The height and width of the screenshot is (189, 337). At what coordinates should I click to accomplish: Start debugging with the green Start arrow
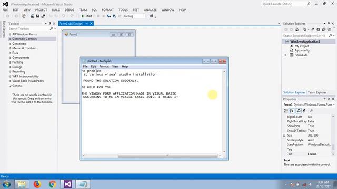pyautogui.click(x=83, y=16)
